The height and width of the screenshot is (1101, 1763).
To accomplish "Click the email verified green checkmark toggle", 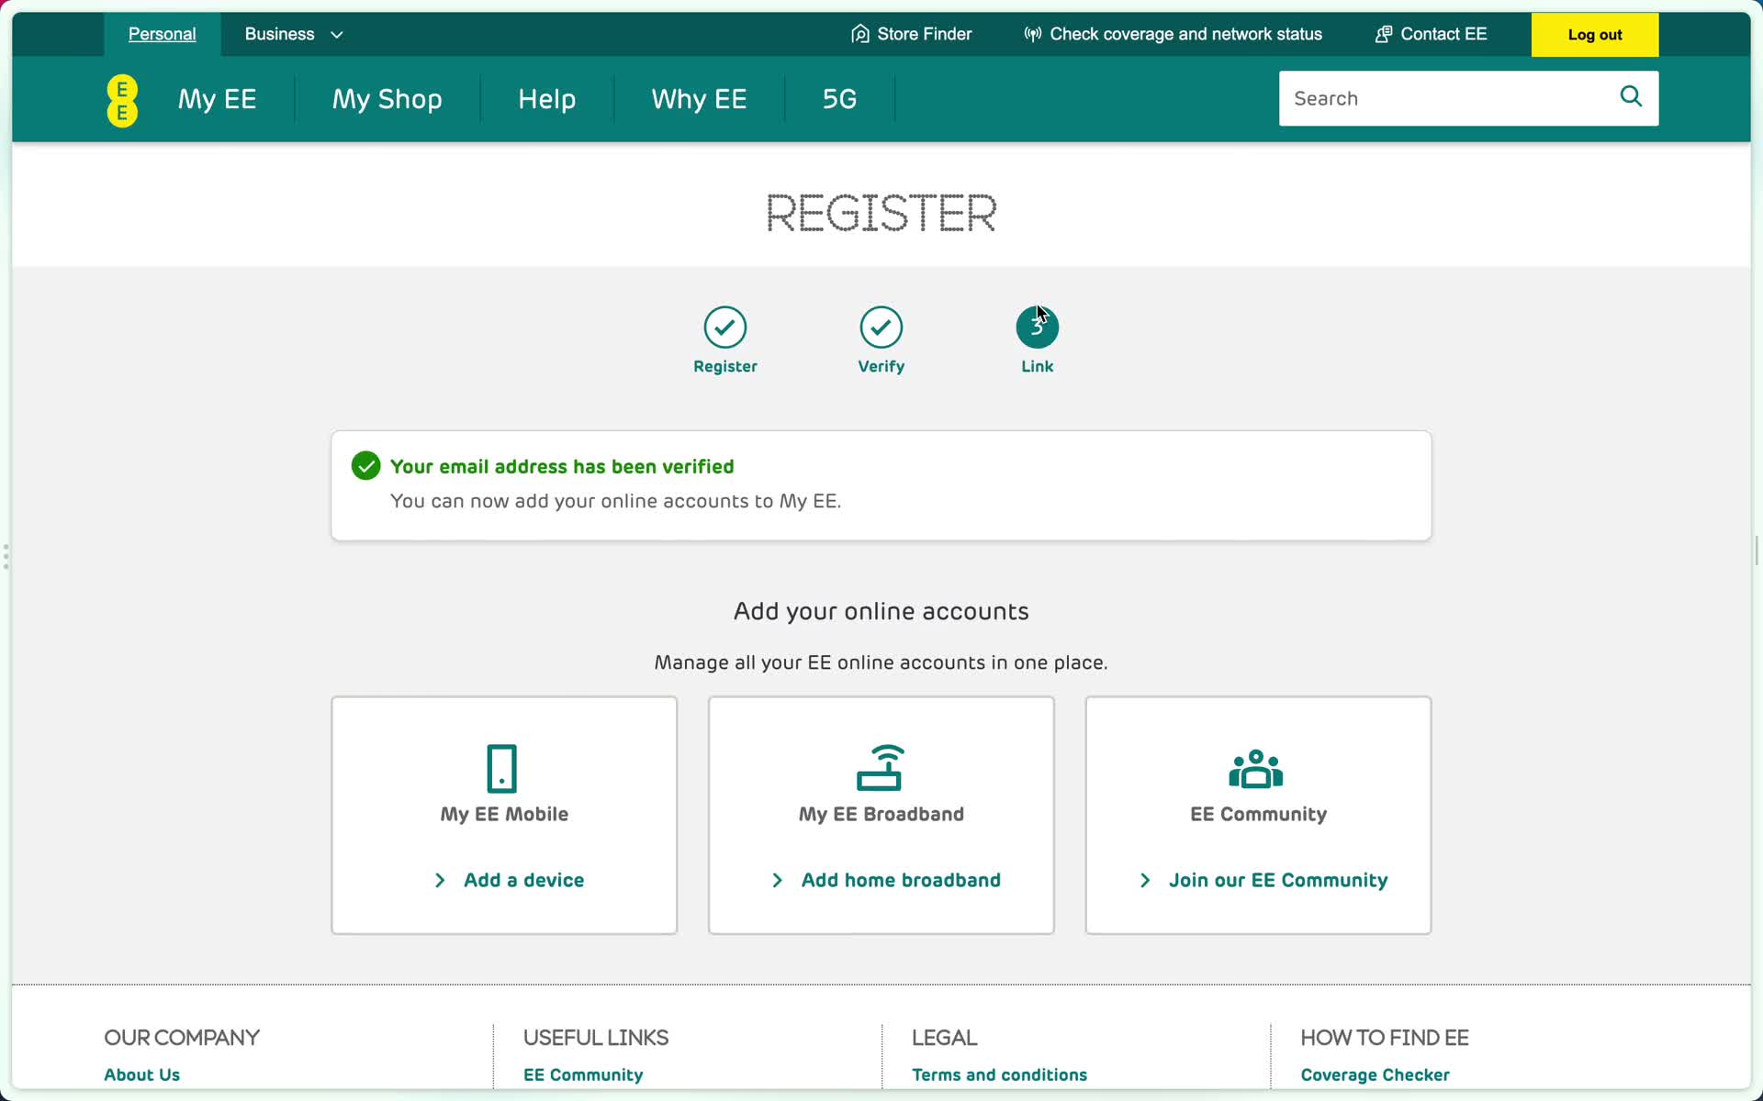I will pyautogui.click(x=365, y=465).
